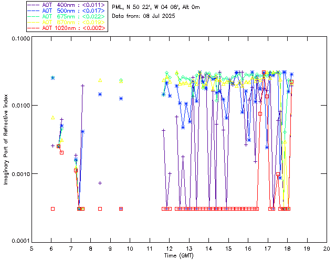Click the yellow triangle marker near time 8.5
Viewport: 336px width, 269px height.
point(100,80)
